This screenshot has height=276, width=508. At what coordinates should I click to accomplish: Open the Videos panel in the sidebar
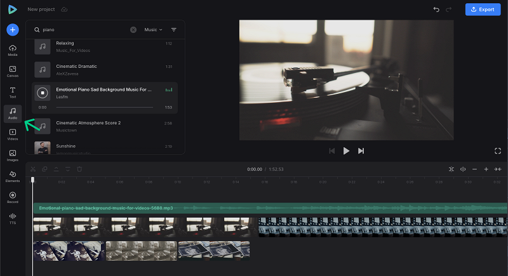(13, 135)
